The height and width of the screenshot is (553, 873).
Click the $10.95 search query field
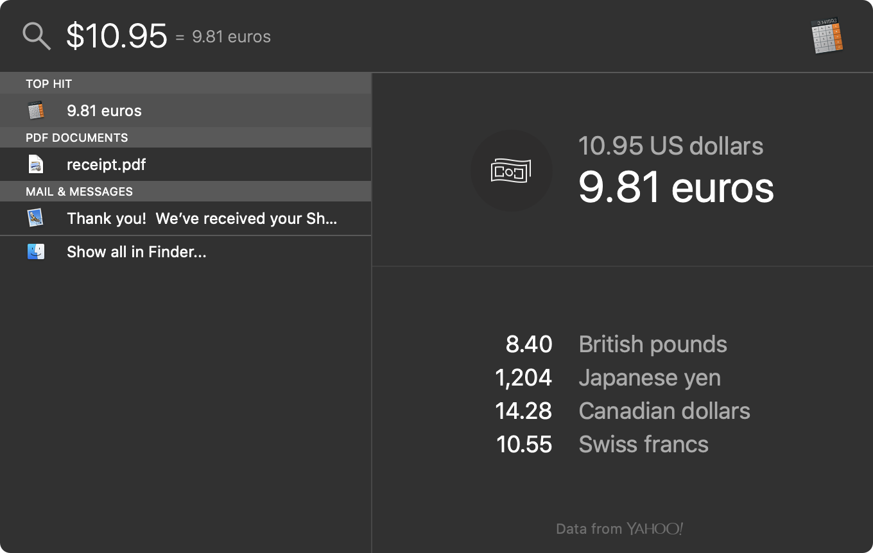coord(117,35)
